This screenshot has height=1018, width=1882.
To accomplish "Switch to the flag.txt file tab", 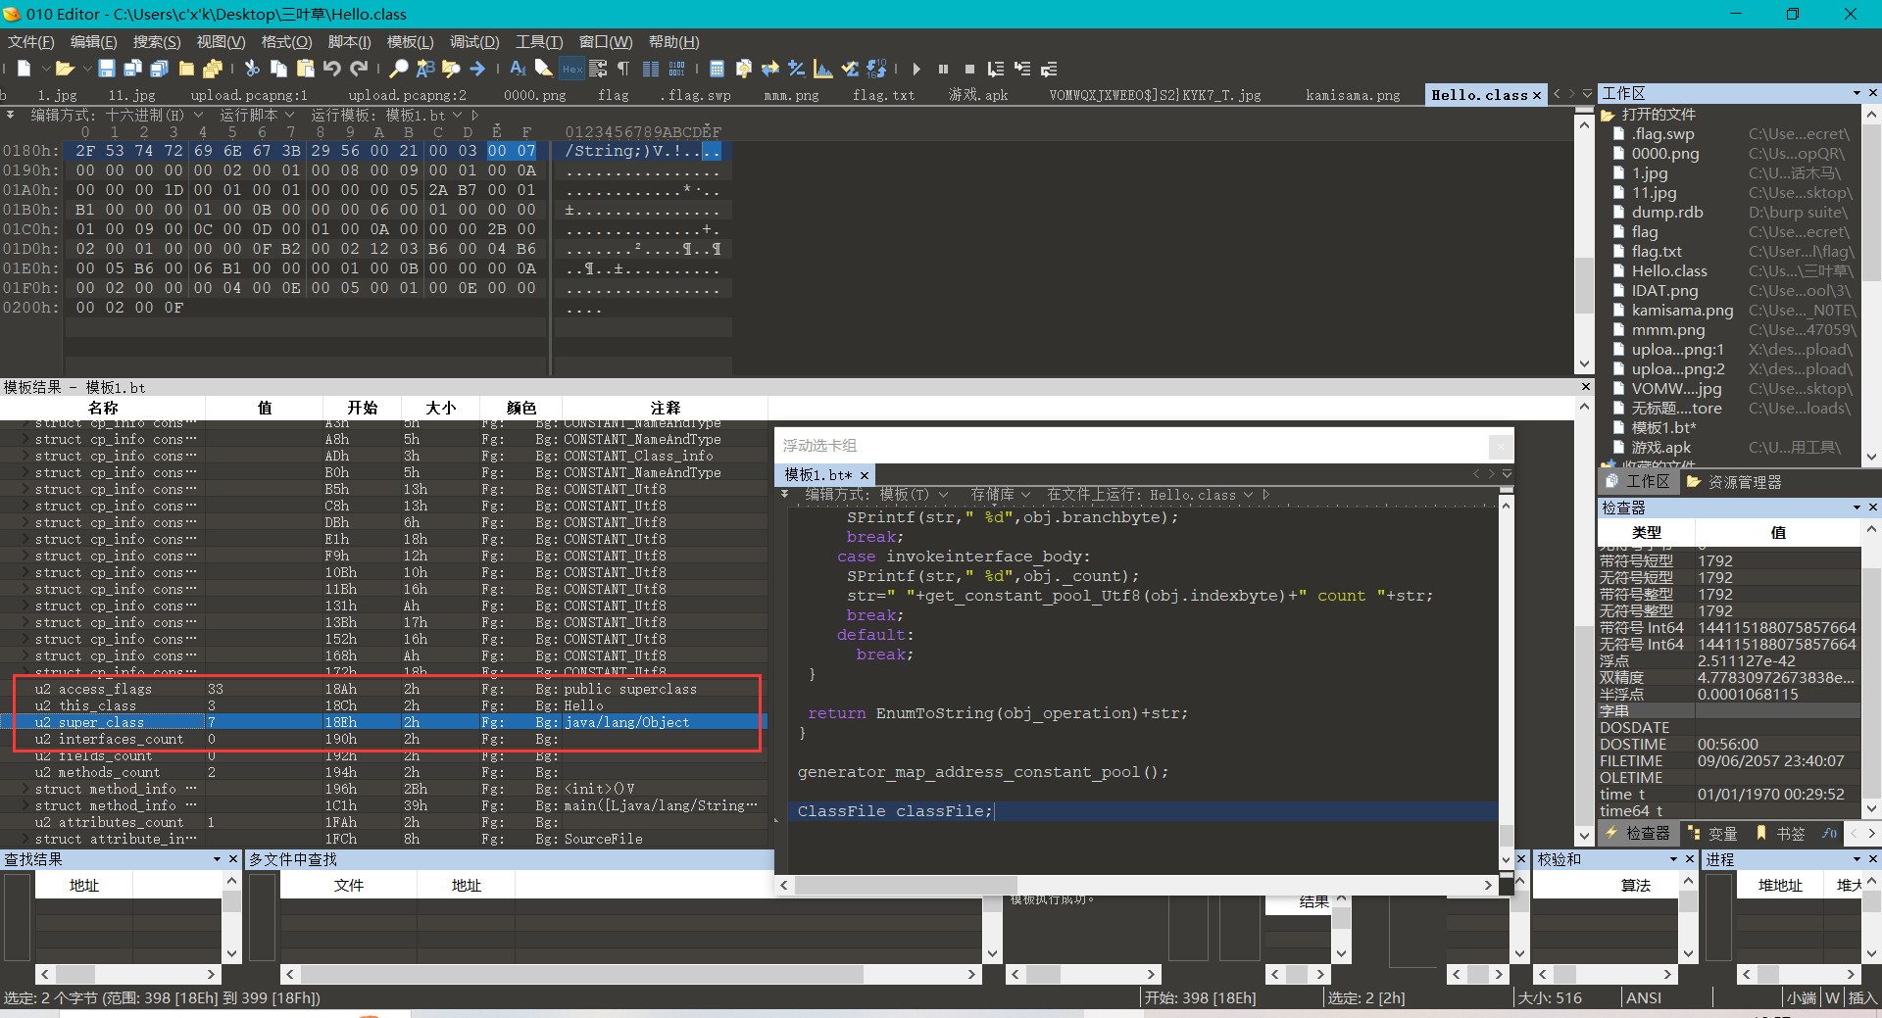I will [x=883, y=95].
